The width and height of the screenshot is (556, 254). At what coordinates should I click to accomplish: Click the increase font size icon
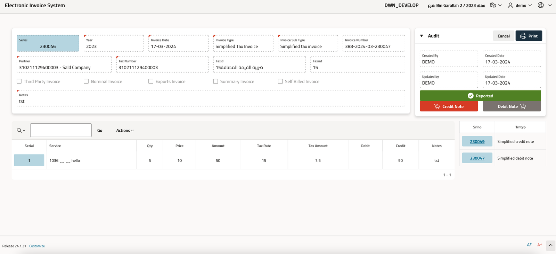pyautogui.click(x=529, y=245)
